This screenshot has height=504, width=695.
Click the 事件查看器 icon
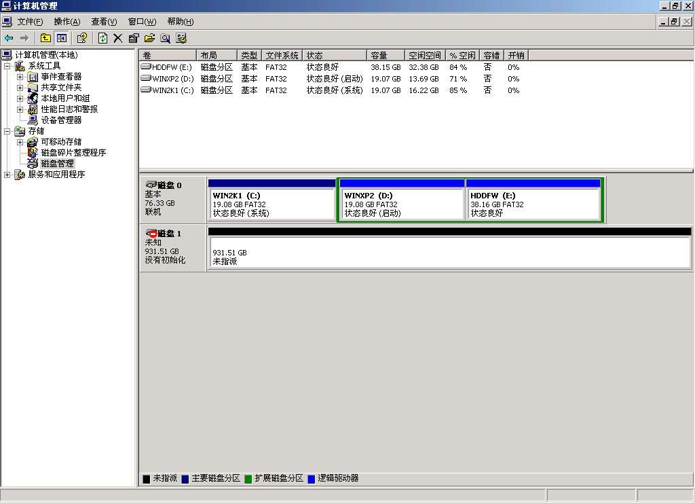[33, 77]
